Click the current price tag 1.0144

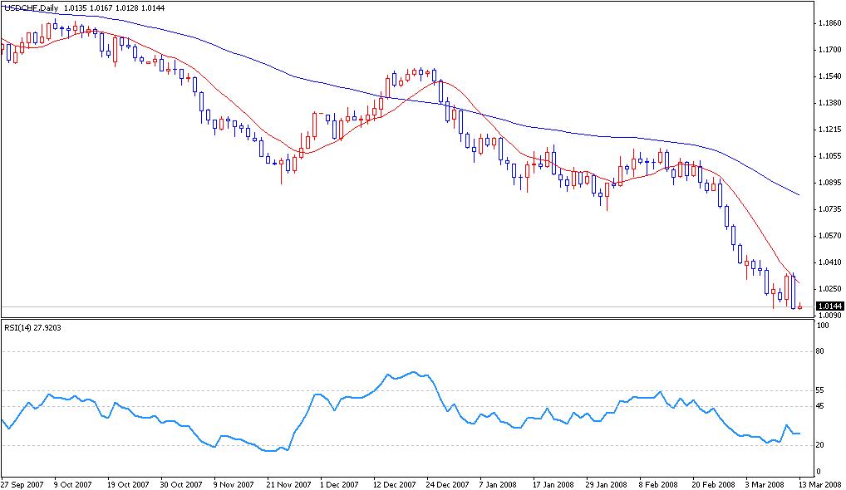[x=830, y=306]
